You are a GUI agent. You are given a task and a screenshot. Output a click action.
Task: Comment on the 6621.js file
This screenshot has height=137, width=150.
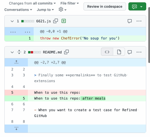[130, 21]
